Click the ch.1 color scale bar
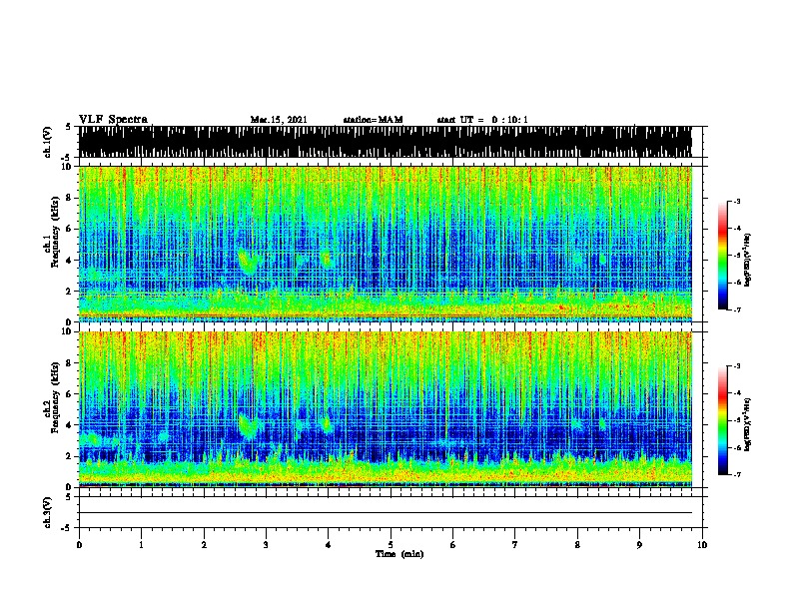The image size is (791, 611). coord(723,256)
